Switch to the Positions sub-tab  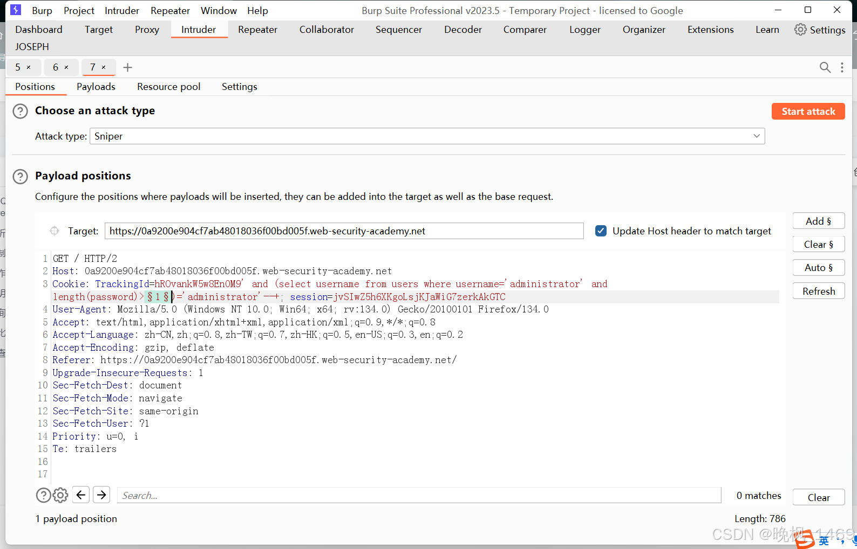(35, 87)
